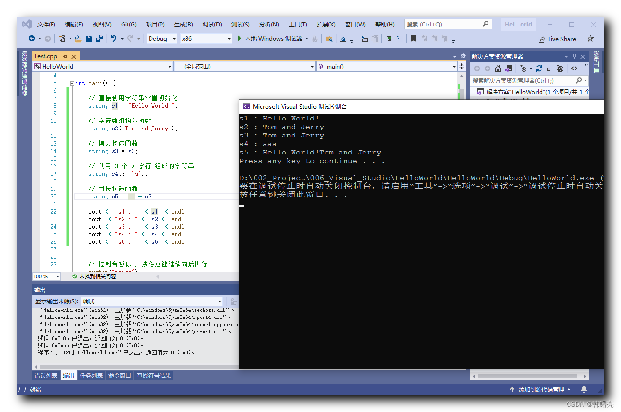Image resolution: width=621 pixels, height=412 pixels.
Task: Click the open file folder icon
Action: pos(79,39)
